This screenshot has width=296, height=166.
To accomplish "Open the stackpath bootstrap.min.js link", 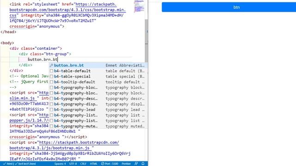I will coord(64,145).
